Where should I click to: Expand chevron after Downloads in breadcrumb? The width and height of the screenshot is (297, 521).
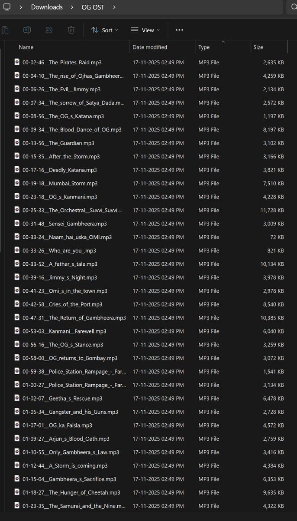pyautogui.click(x=71, y=7)
